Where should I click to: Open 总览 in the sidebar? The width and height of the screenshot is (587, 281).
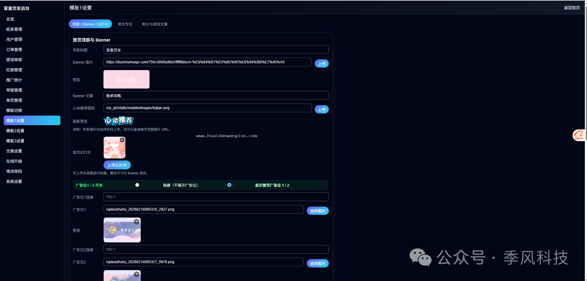(32, 19)
